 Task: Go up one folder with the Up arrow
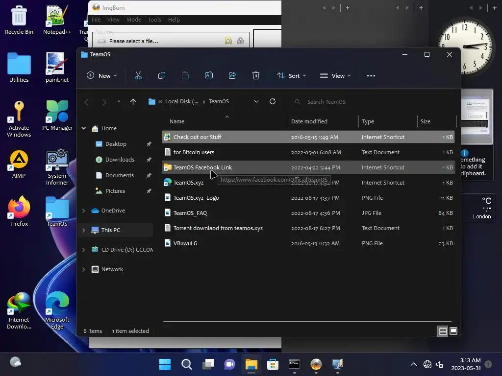point(133,102)
